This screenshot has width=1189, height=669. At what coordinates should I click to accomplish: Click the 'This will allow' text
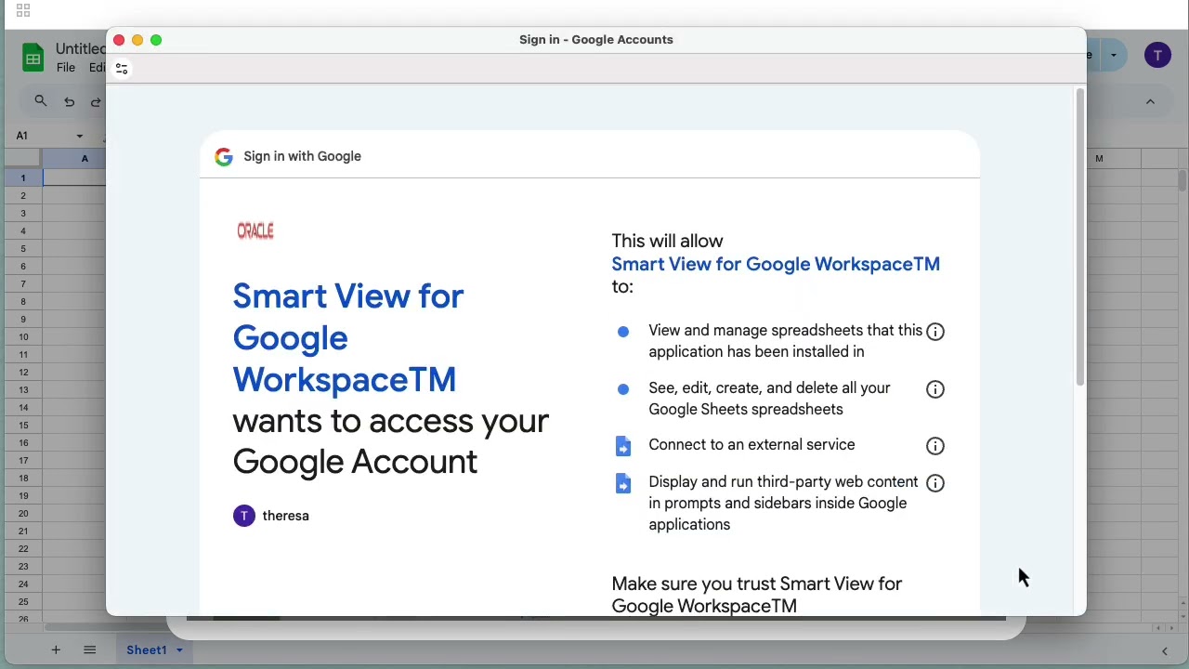[667, 242]
